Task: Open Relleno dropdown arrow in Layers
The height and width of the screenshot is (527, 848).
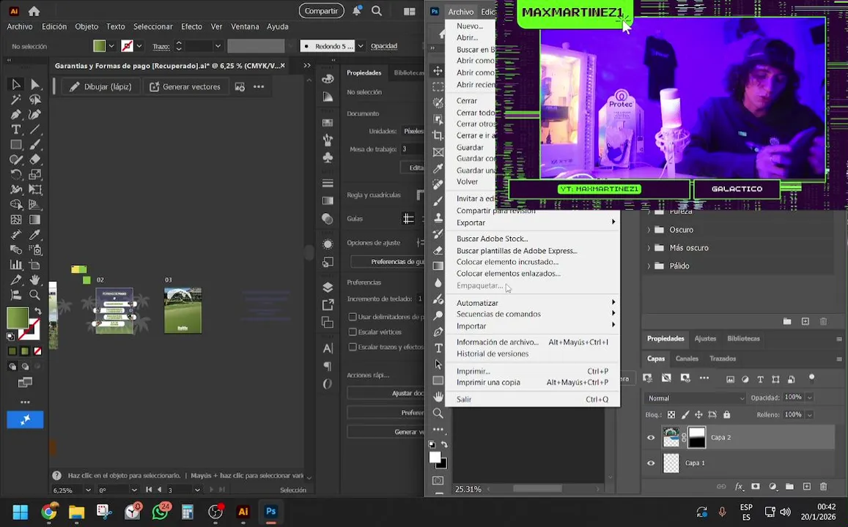Action: click(x=810, y=415)
